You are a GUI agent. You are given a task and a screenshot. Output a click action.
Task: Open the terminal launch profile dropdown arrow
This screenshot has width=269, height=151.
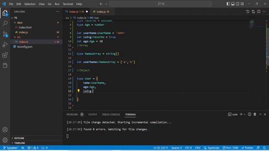pos(245,115)
